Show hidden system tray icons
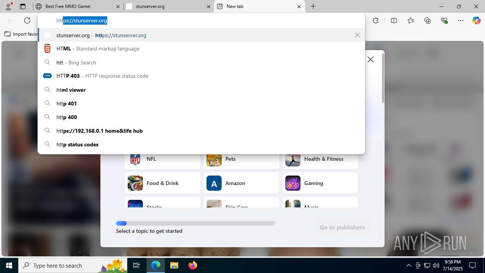 pos(408,265)
